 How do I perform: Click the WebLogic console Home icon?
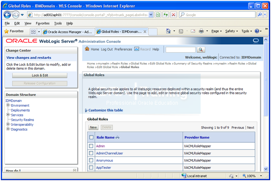pyautogui.click(x=87, y=49)
